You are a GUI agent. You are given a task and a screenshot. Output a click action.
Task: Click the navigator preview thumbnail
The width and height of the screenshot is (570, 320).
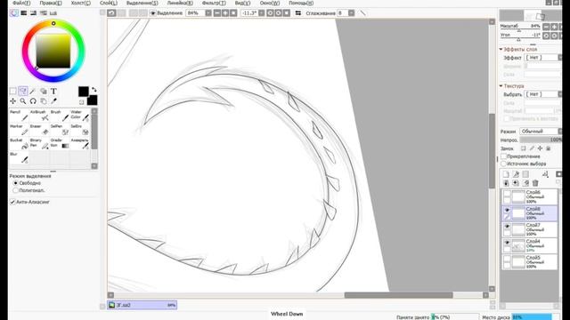pos(530,15)
